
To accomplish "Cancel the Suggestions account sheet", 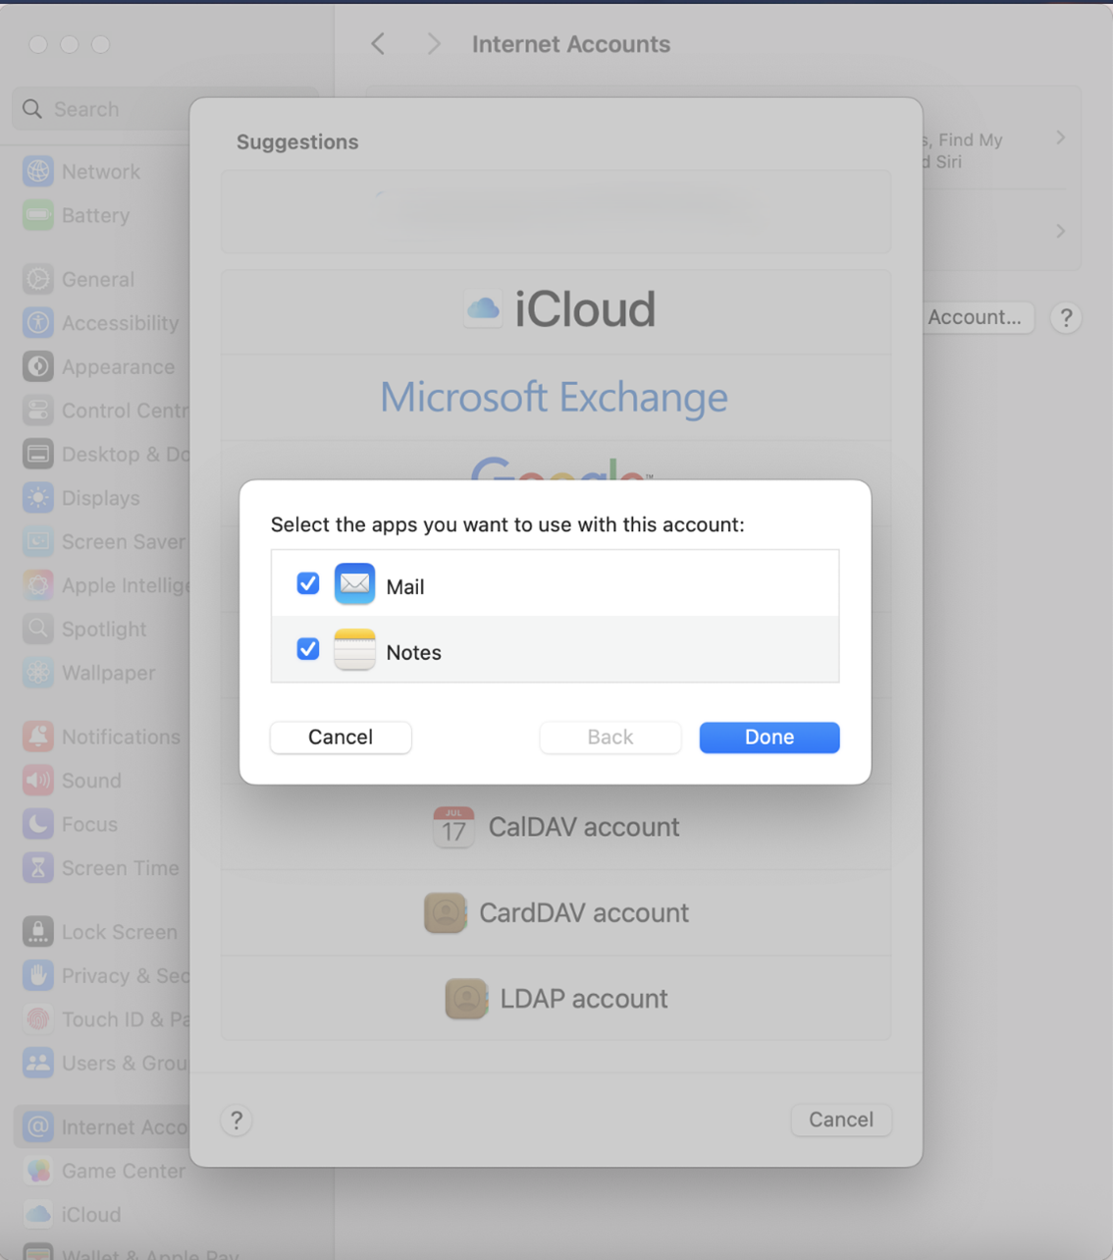I will coord(841,1120).
